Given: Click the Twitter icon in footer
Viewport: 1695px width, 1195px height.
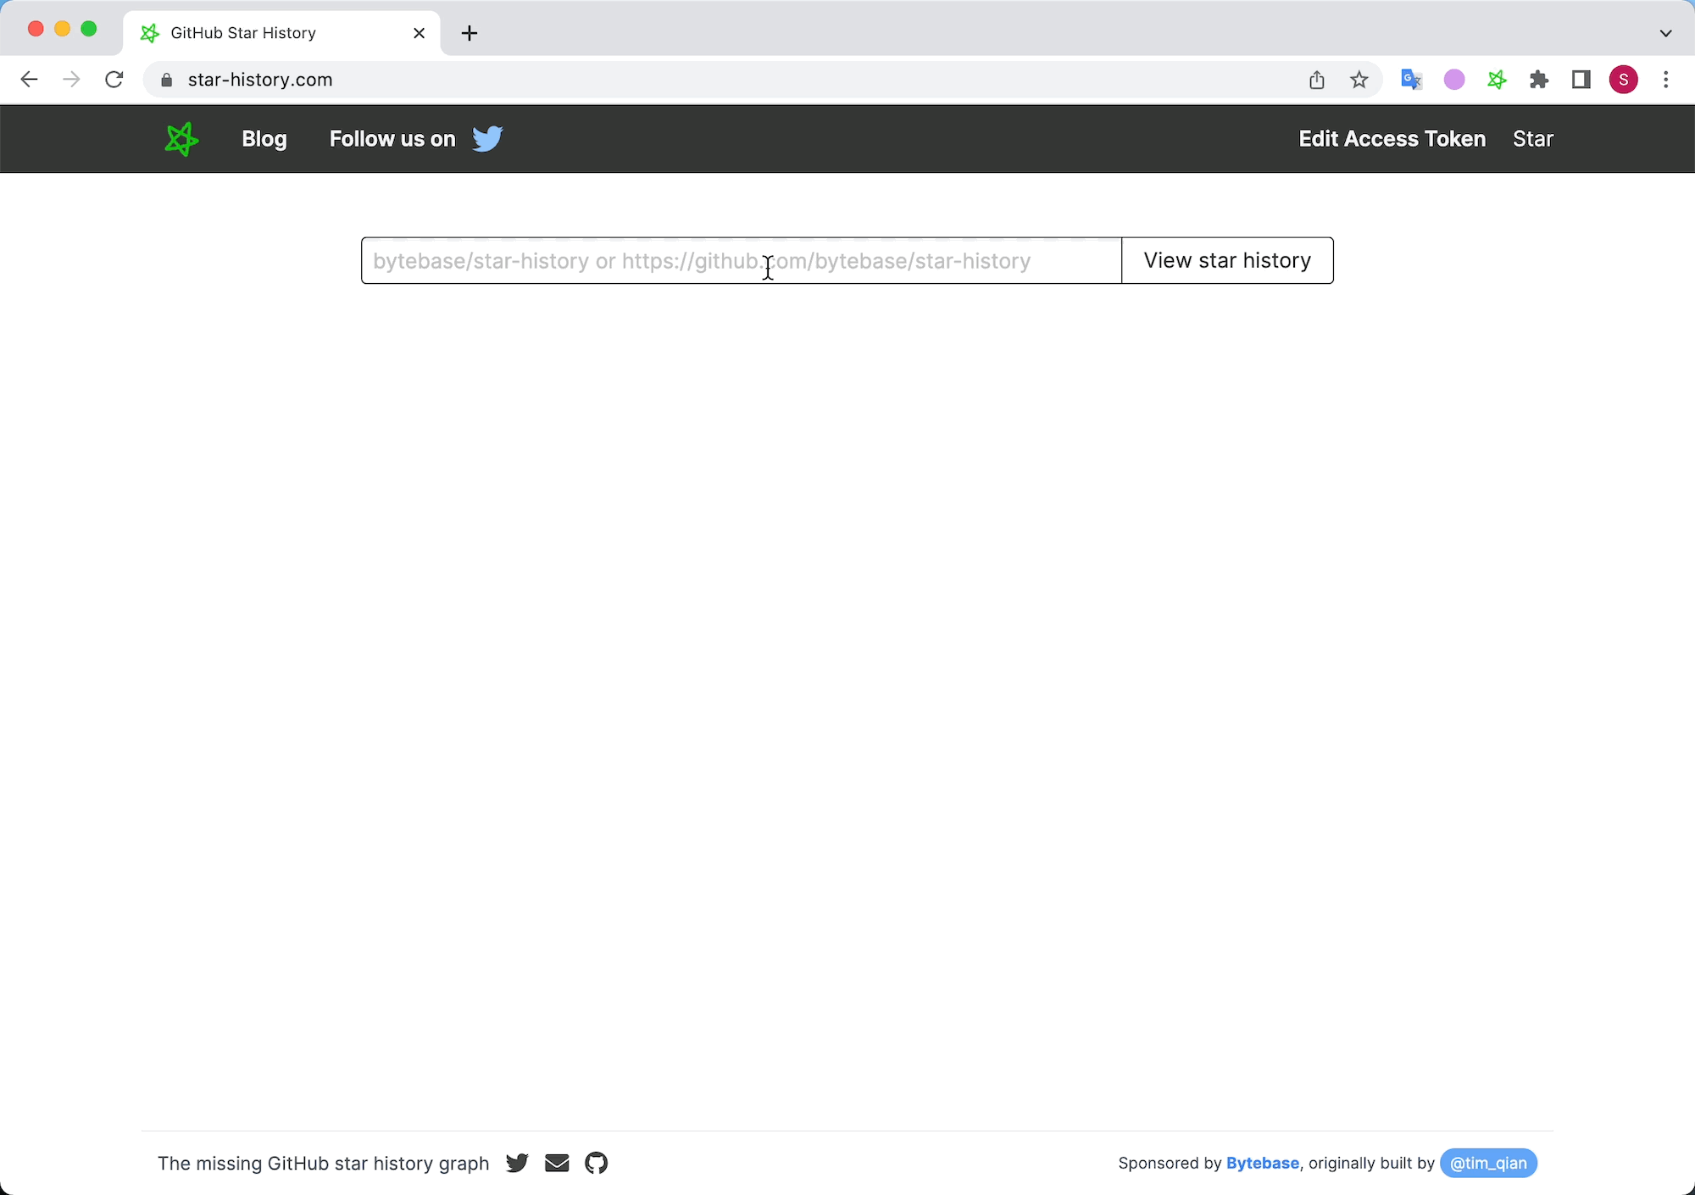Looking at the screenshot, I should 517,1164.
